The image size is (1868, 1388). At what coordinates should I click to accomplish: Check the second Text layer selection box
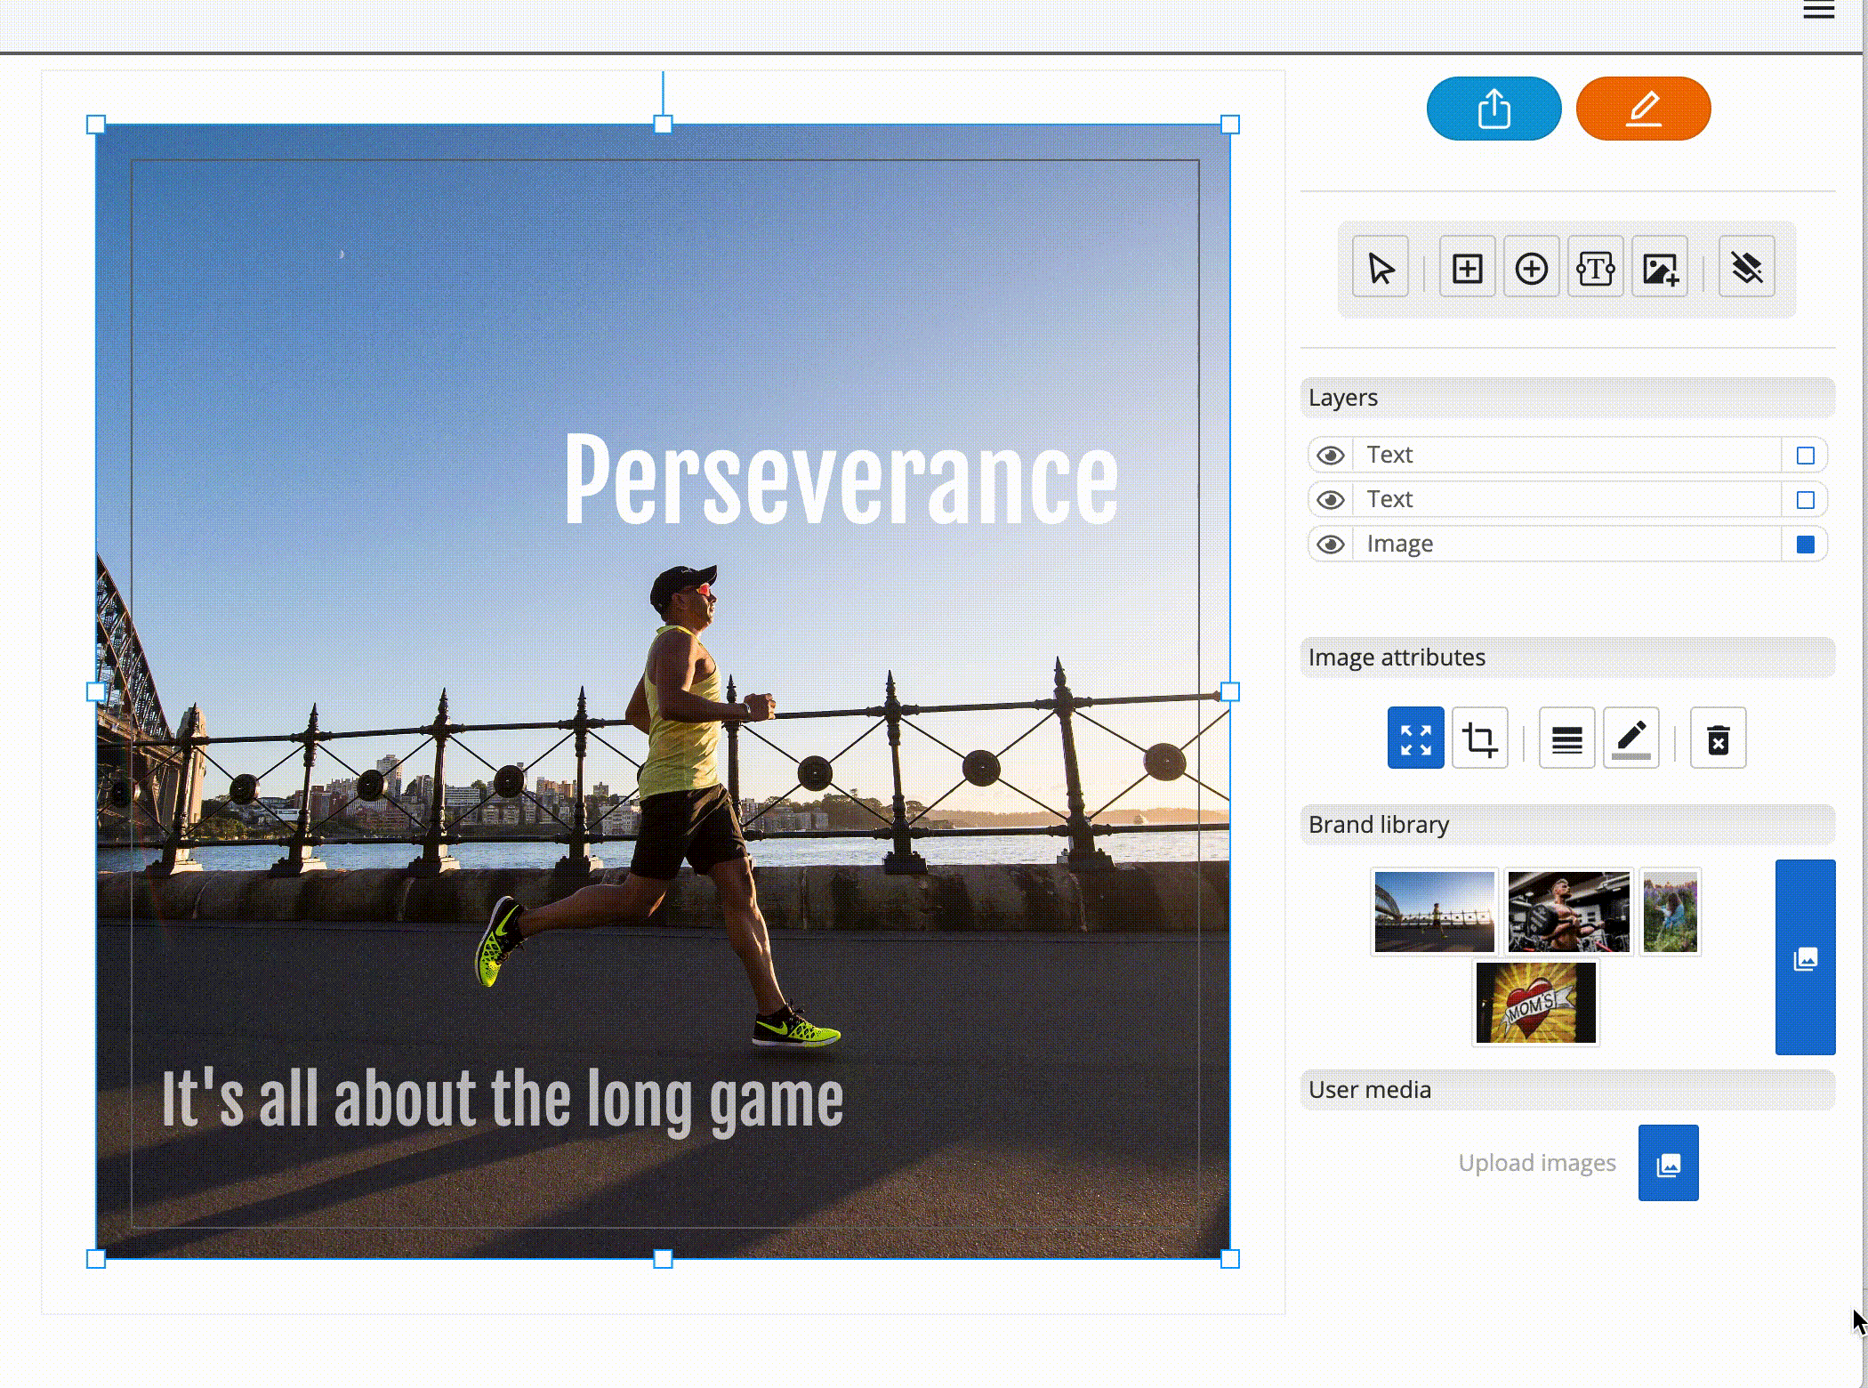[x=1805, y=500]
